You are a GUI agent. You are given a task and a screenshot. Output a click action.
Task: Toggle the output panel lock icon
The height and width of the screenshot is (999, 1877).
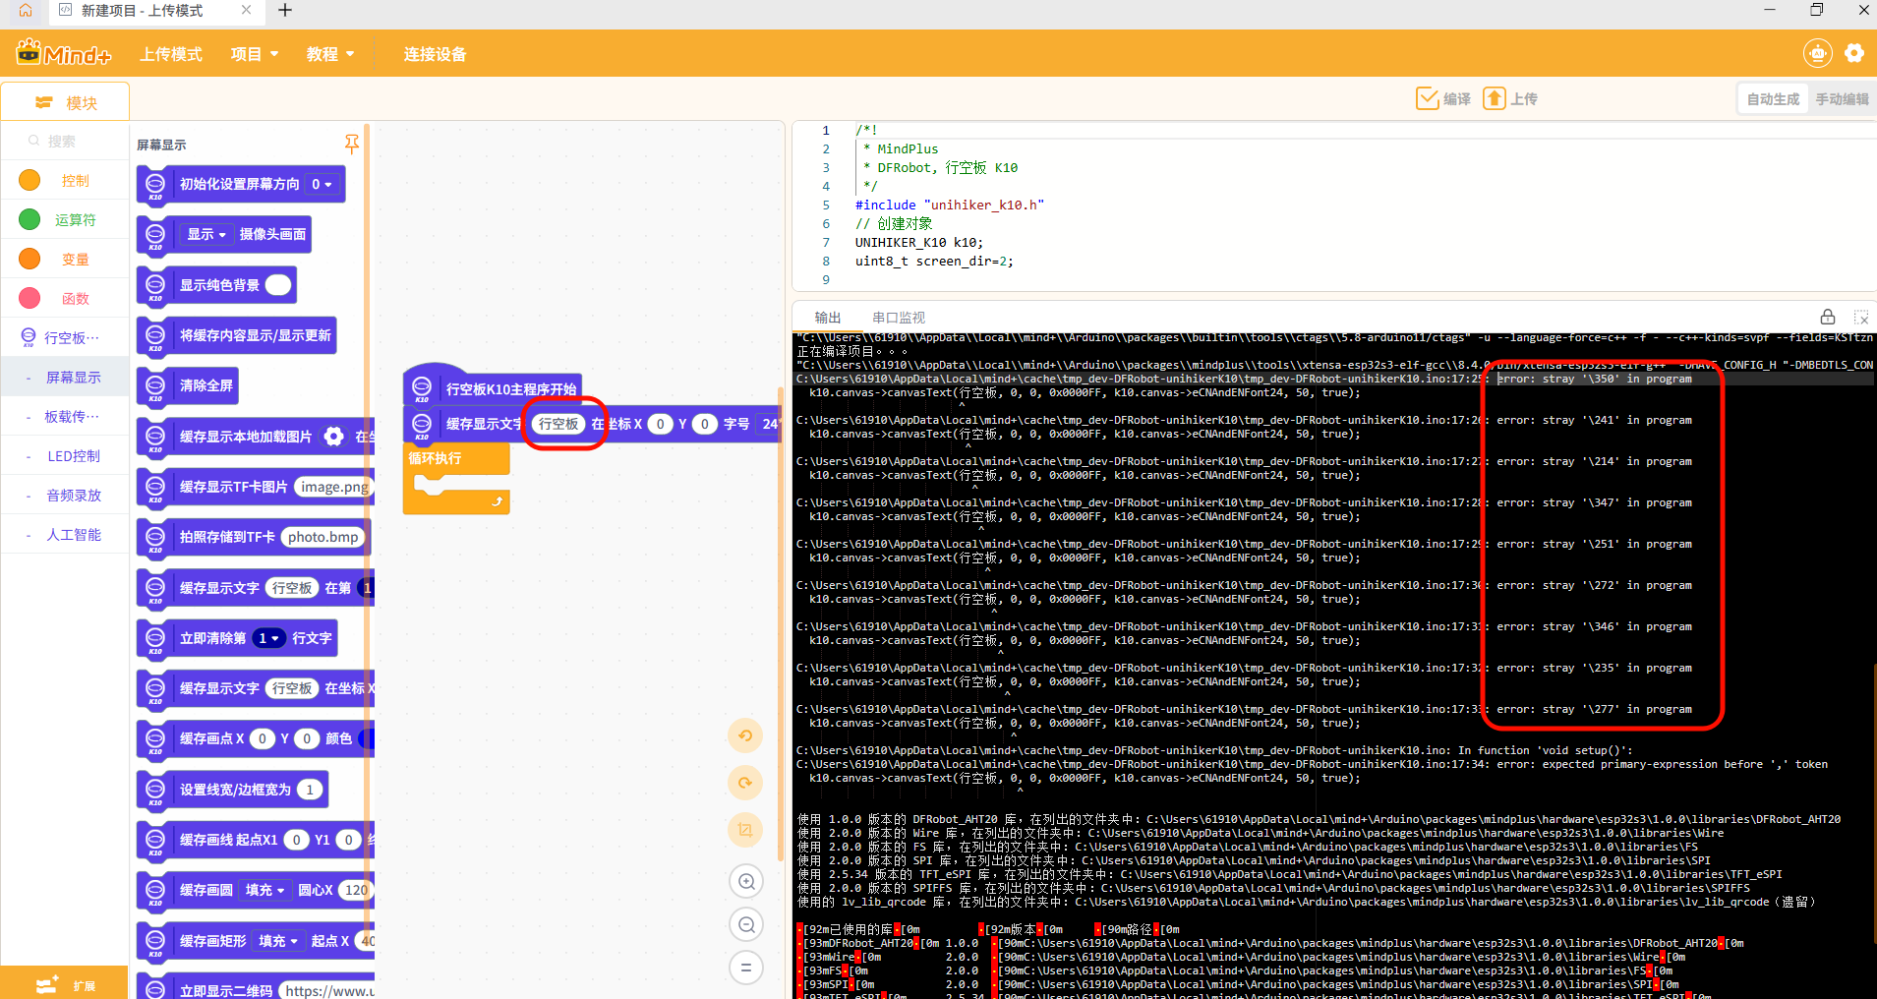(x=1827, y=317)
